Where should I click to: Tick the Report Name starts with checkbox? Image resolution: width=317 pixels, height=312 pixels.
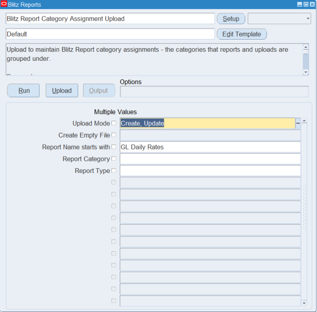114,146
